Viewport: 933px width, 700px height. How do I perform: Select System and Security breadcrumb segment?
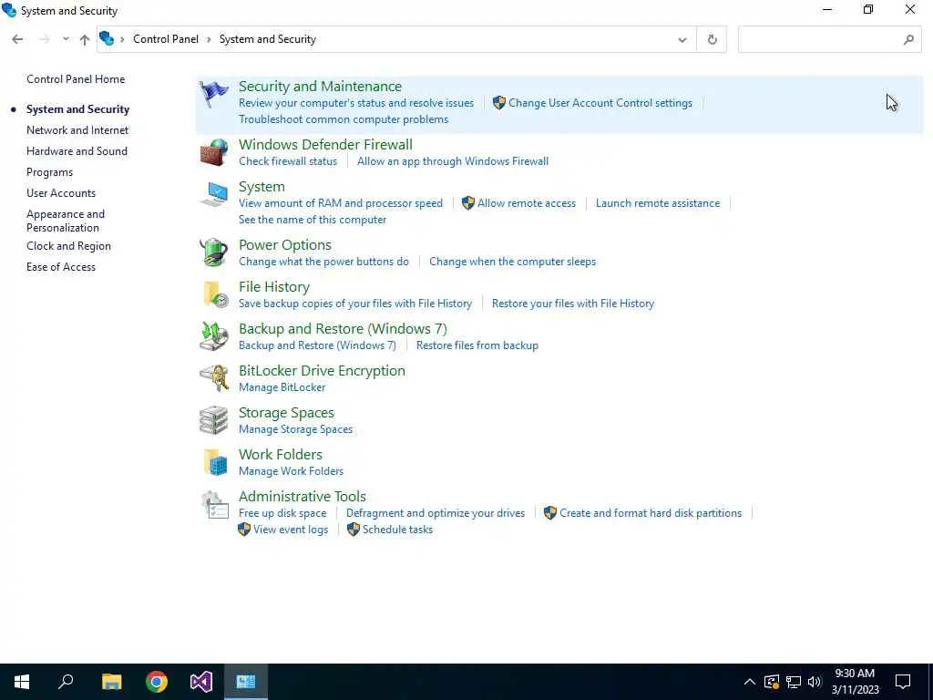coord(267,39)
